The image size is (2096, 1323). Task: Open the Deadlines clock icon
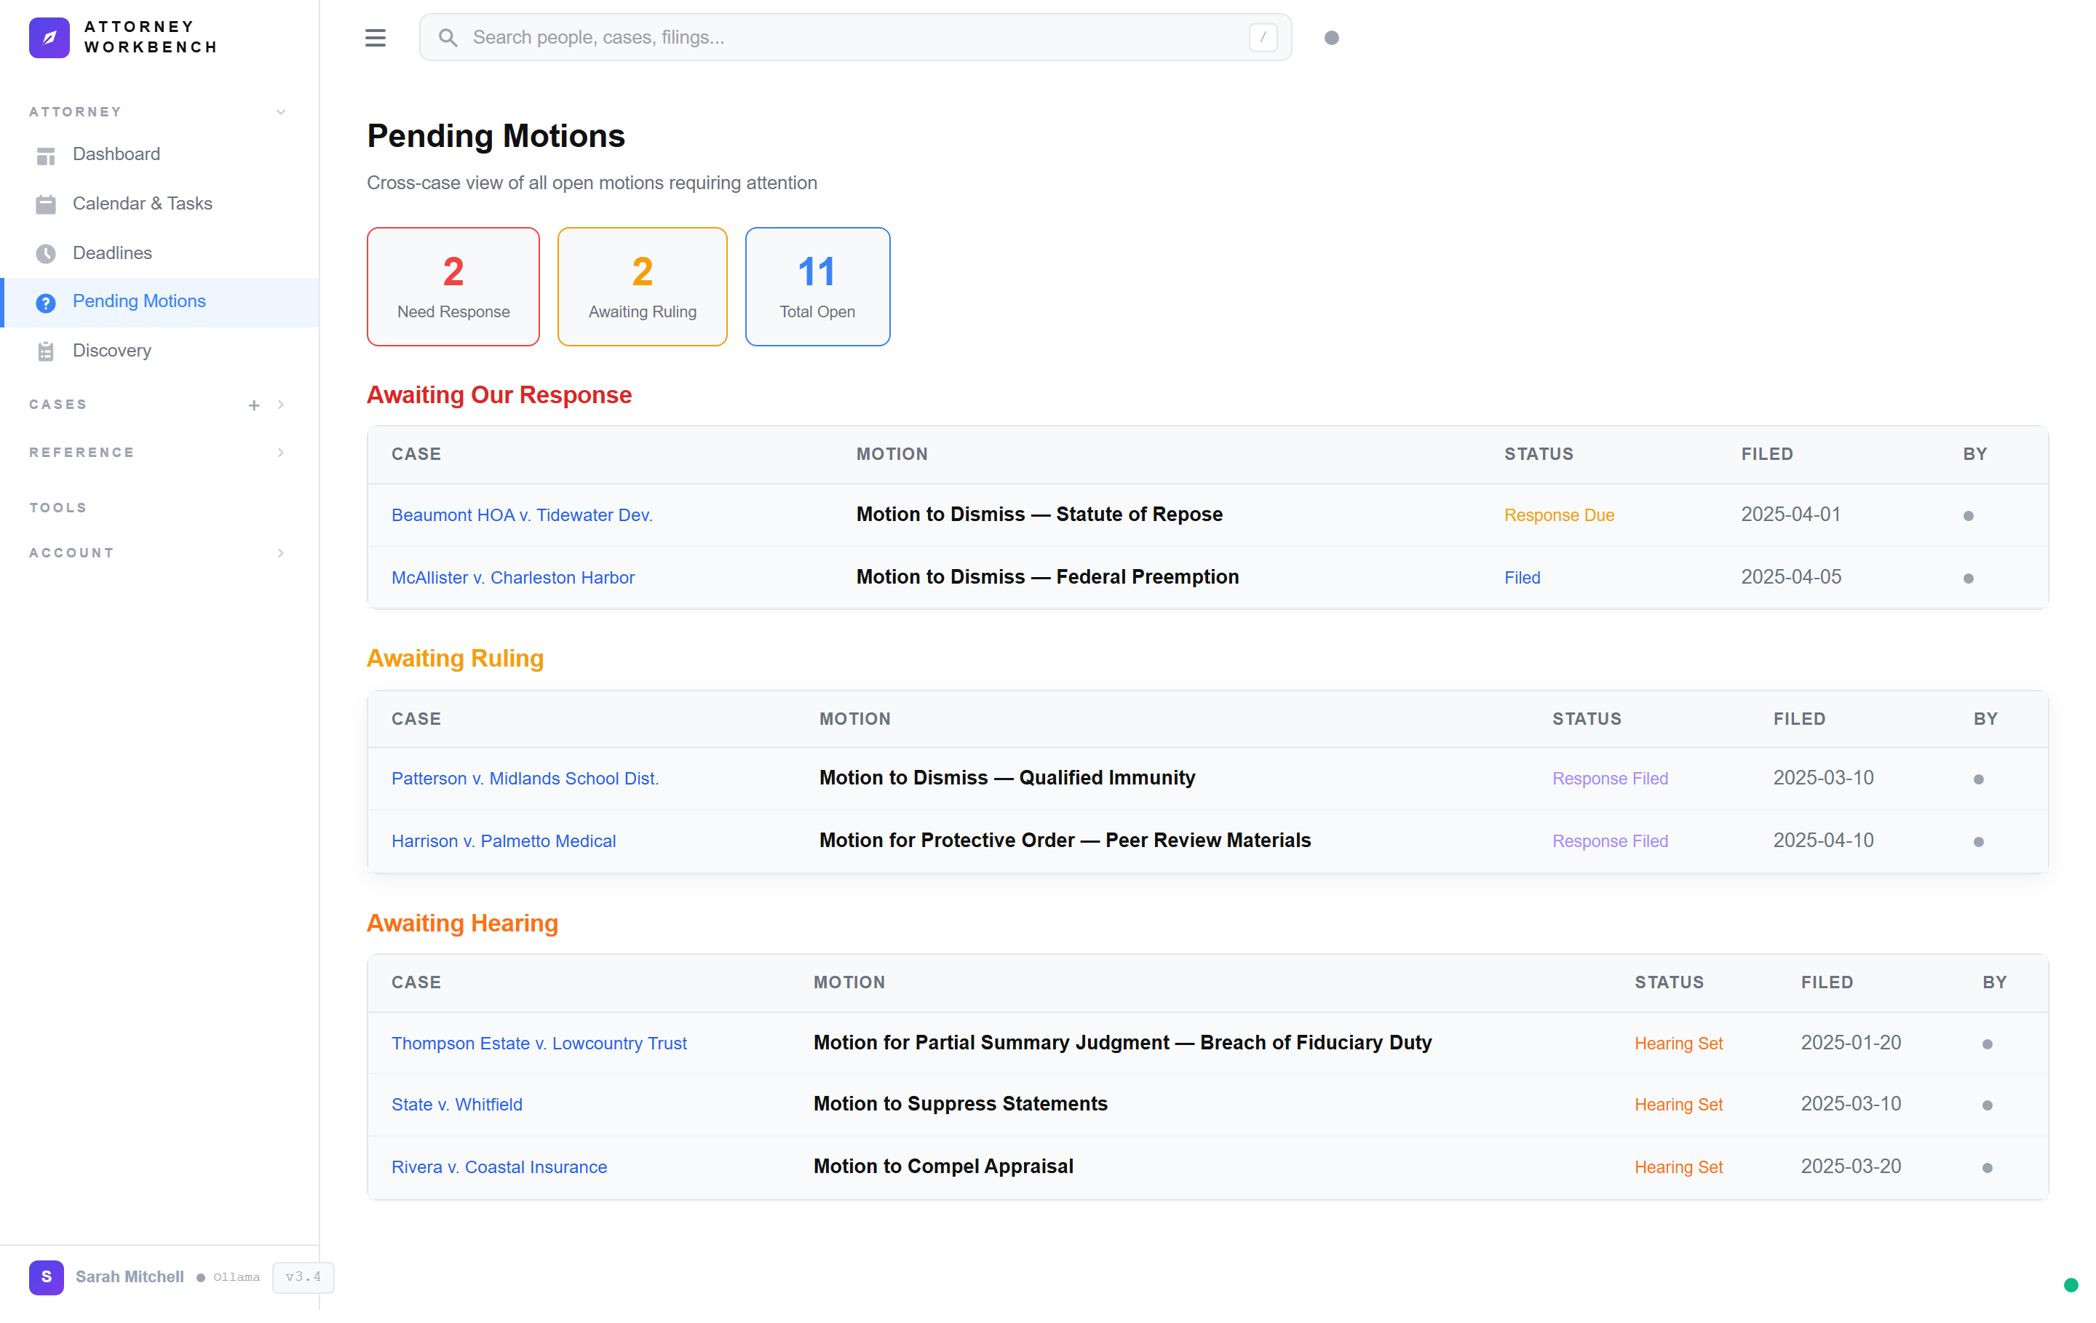click(x=46, y=253)
